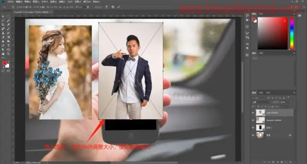This screenshot has height=164, width=307.
Task: Select the Move tool
Action: pyautogui.click(x=3, y=16)
